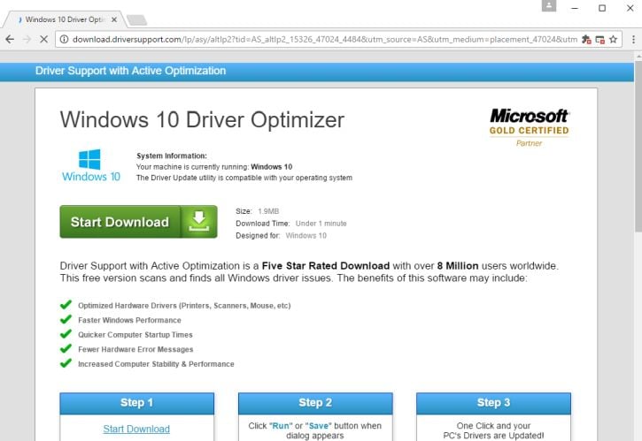Click the Windows 10 Driver Optimizer heading
Viewport: 642px width, 441px height.
click(202, 120)
